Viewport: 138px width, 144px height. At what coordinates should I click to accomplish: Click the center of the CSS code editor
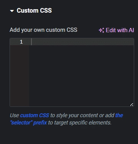(x=72, y=72)
